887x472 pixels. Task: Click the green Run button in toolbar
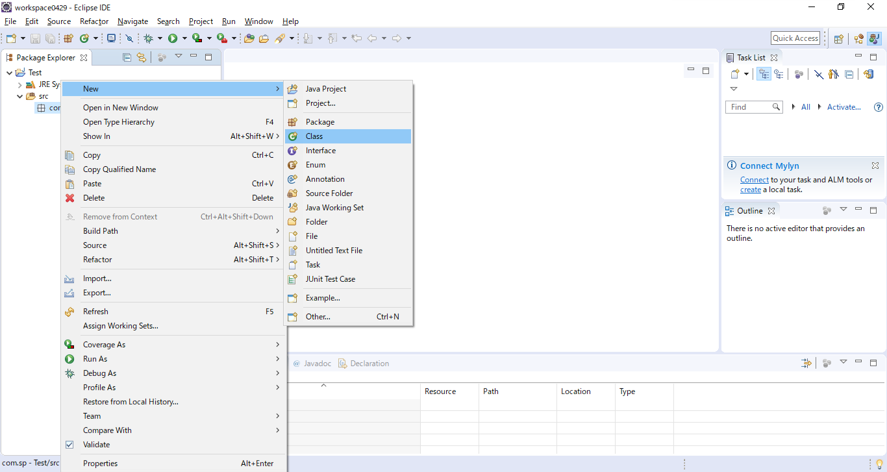pyautogui.click(x=173, y=38)
